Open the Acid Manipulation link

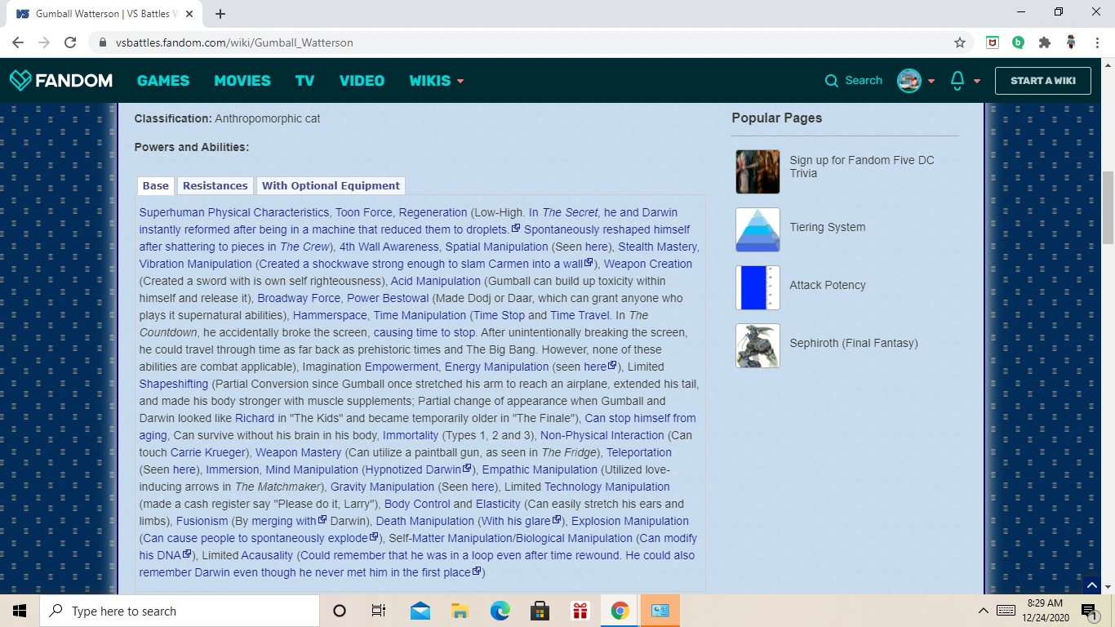coord(436,281)
